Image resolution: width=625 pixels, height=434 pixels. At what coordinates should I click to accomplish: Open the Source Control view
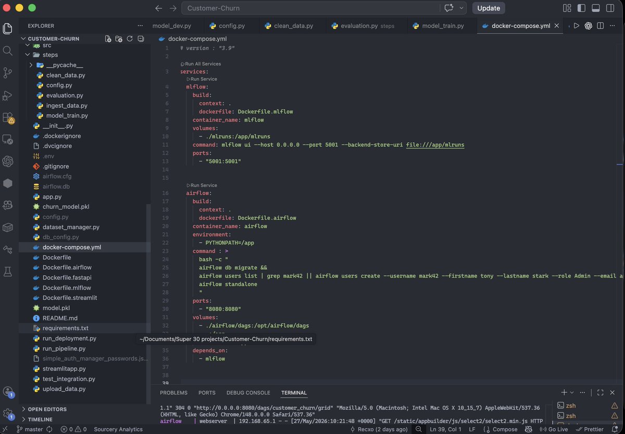coord(8,73)
